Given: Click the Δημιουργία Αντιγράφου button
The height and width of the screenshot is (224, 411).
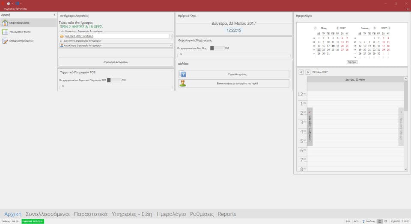Looking at the screenshot, I should 116,62.
